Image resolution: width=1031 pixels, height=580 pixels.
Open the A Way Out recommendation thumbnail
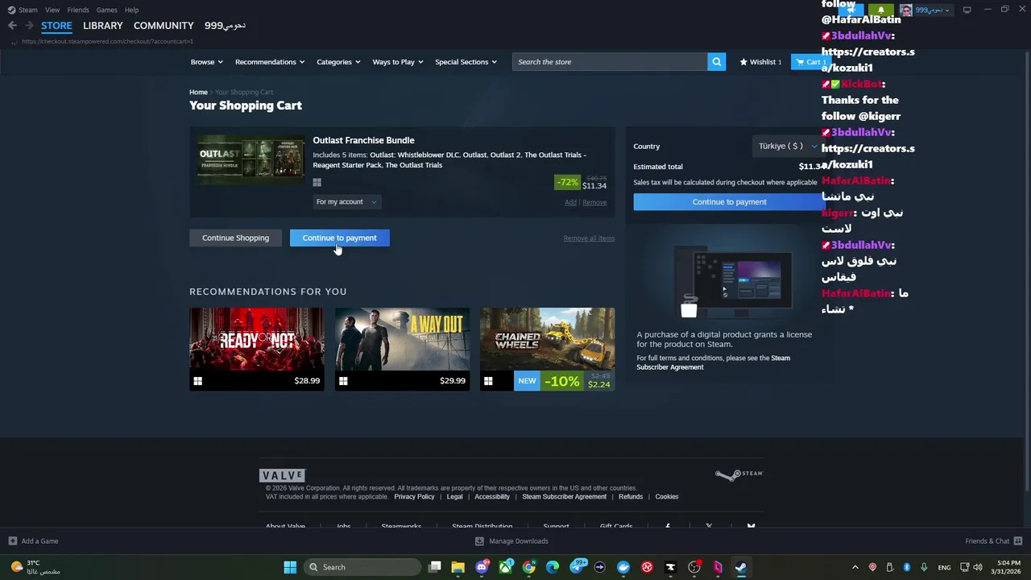(x=402, y=339)
